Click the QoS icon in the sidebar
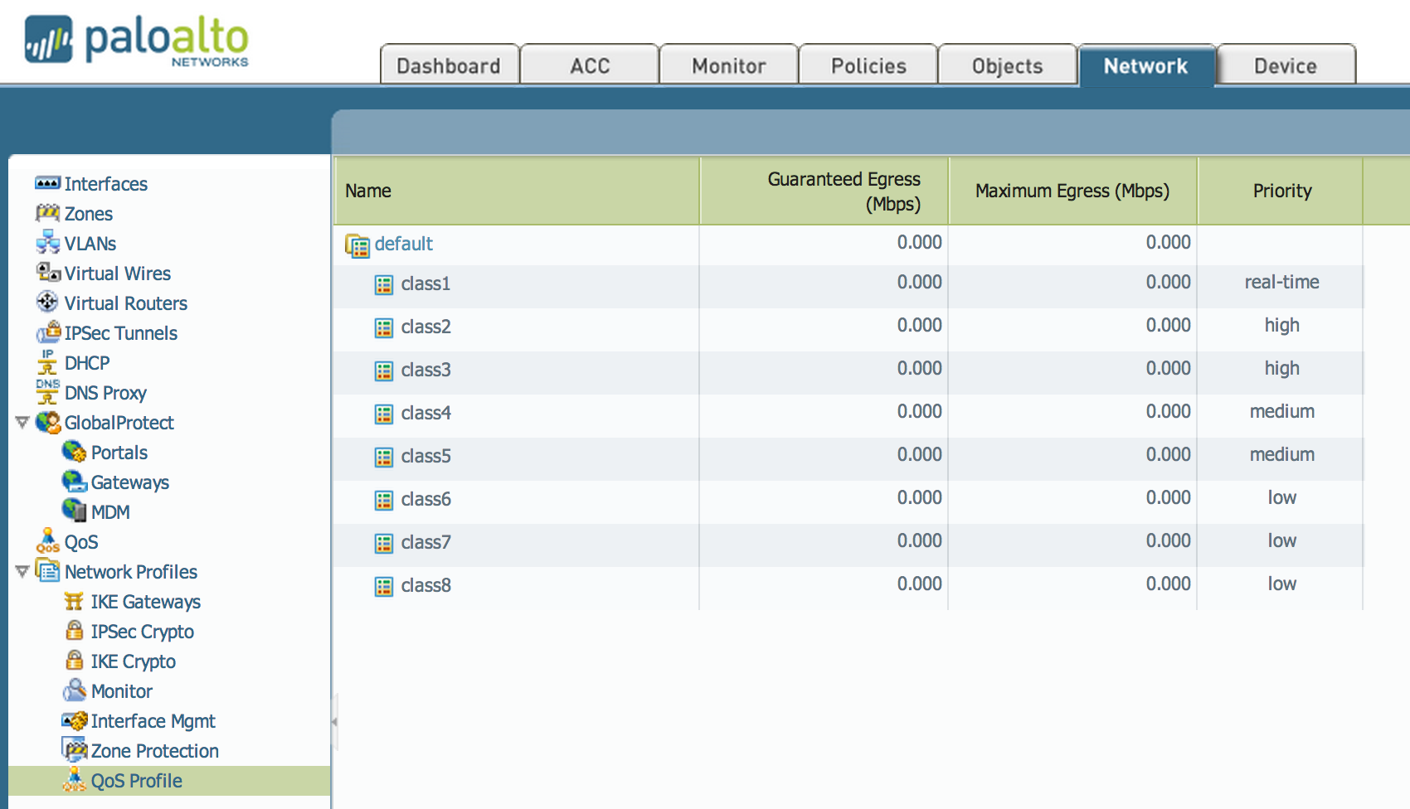This screenshot has width=1410, height=809. coord(49,541)
